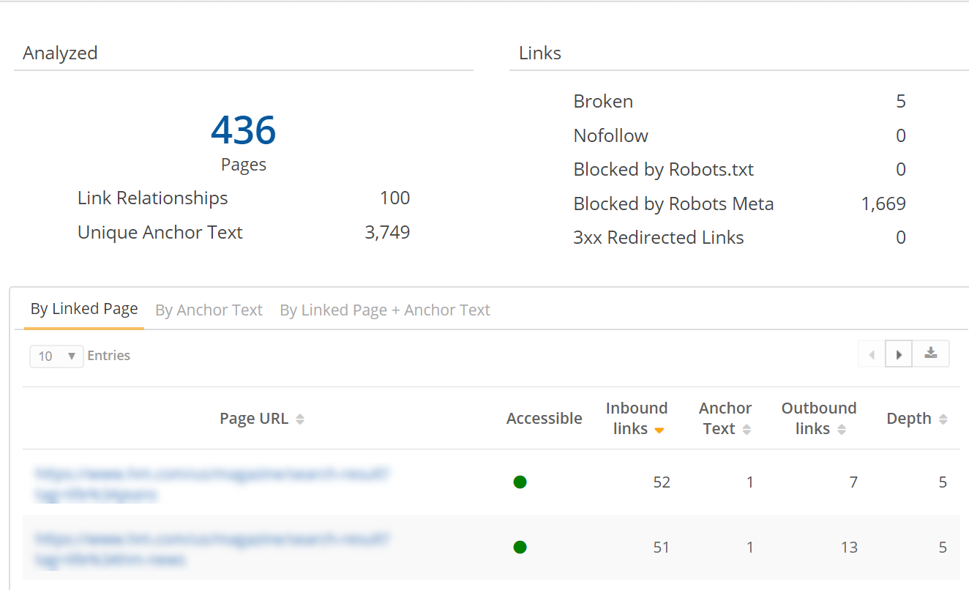
Task: Click the green status indicator on second row
Action: point(520,547)
